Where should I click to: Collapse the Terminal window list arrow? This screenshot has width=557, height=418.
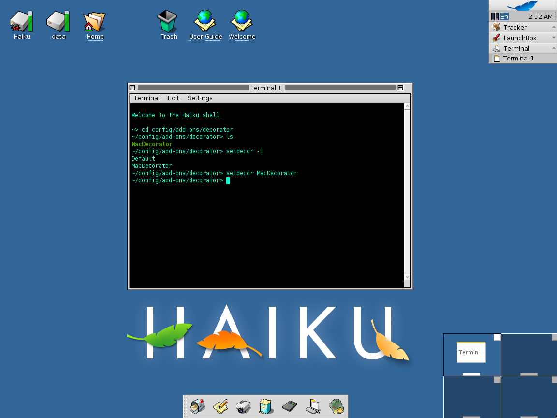click(554, 48)
